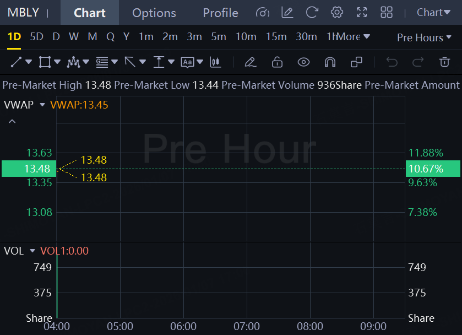The height and width of the screenshot is (335, 462).
Task: Select the 15m interval
Action: click(276, 36)
